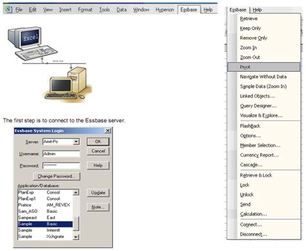This screenshot has height=251, width=306.
Task: Choose Remove Only from the Essbase menu
Action: click(264, 38)
